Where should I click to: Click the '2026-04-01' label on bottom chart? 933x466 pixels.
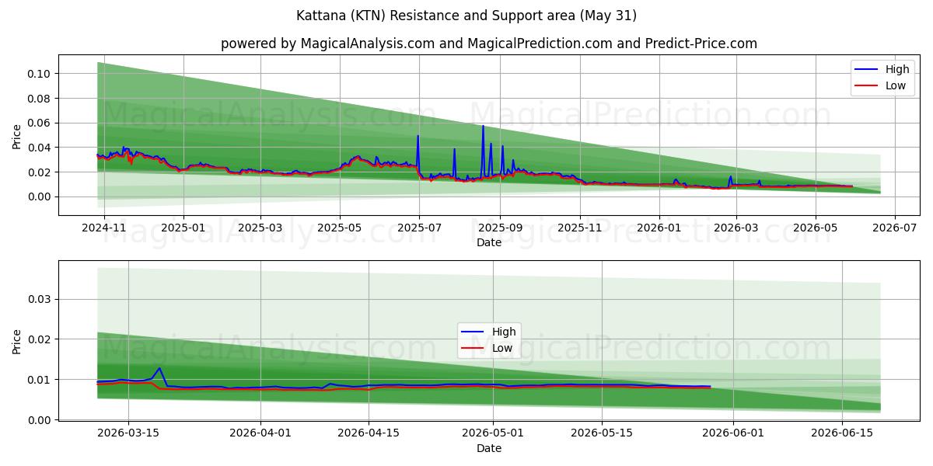[x=260, y=434]
